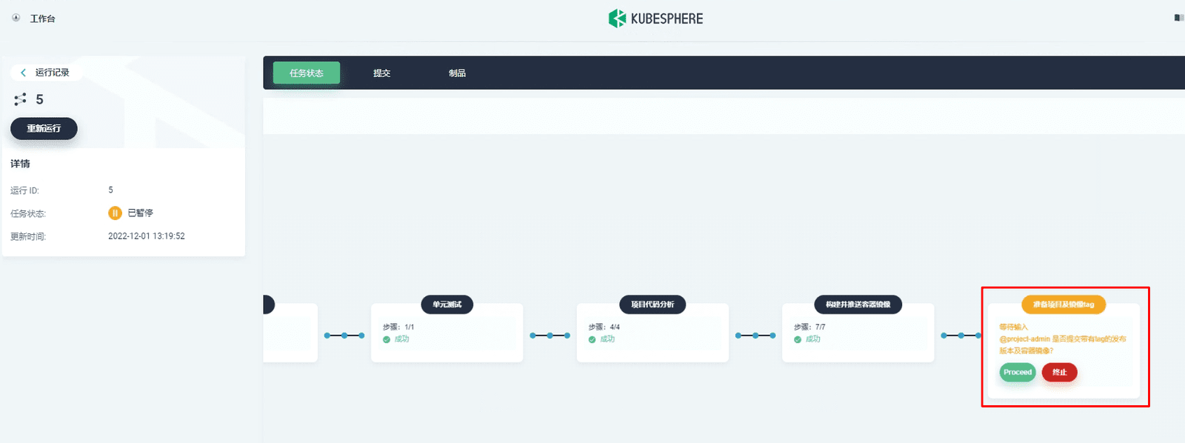1185x443 pixels.
Task: Click green success icon in 单元测试 stage
Action: (387, 339)
